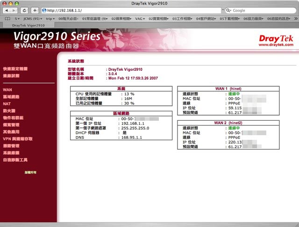Open the 'VAG' bookmarks dropdown

click(140, 19)
